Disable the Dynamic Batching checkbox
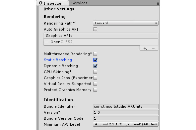The image size is (196, 130). (95, 66)
